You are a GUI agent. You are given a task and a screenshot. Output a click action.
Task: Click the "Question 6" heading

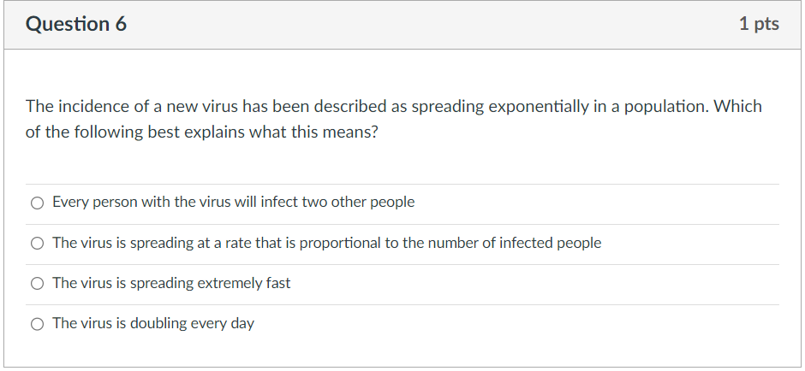(76, 24)
